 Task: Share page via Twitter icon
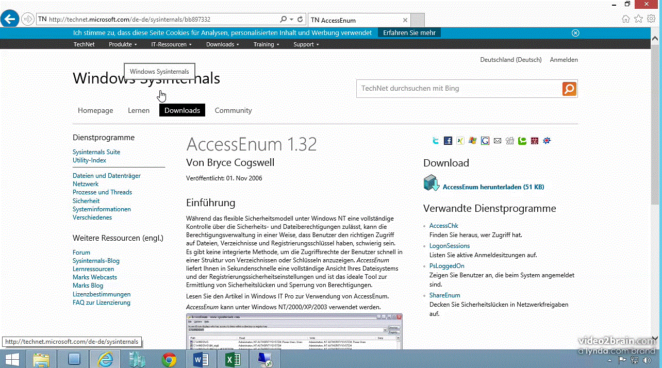pos(436,141)
